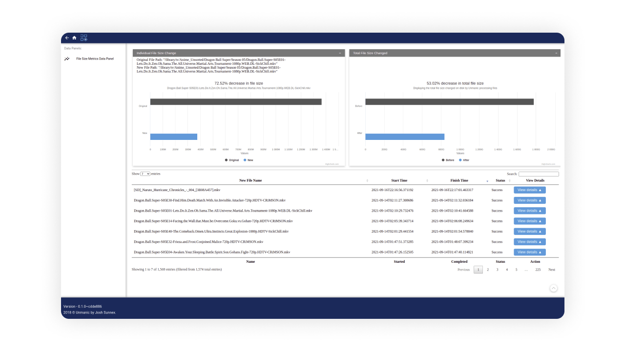
Task: Click the Finish Time column sort arrow
Action: [487, 181]
